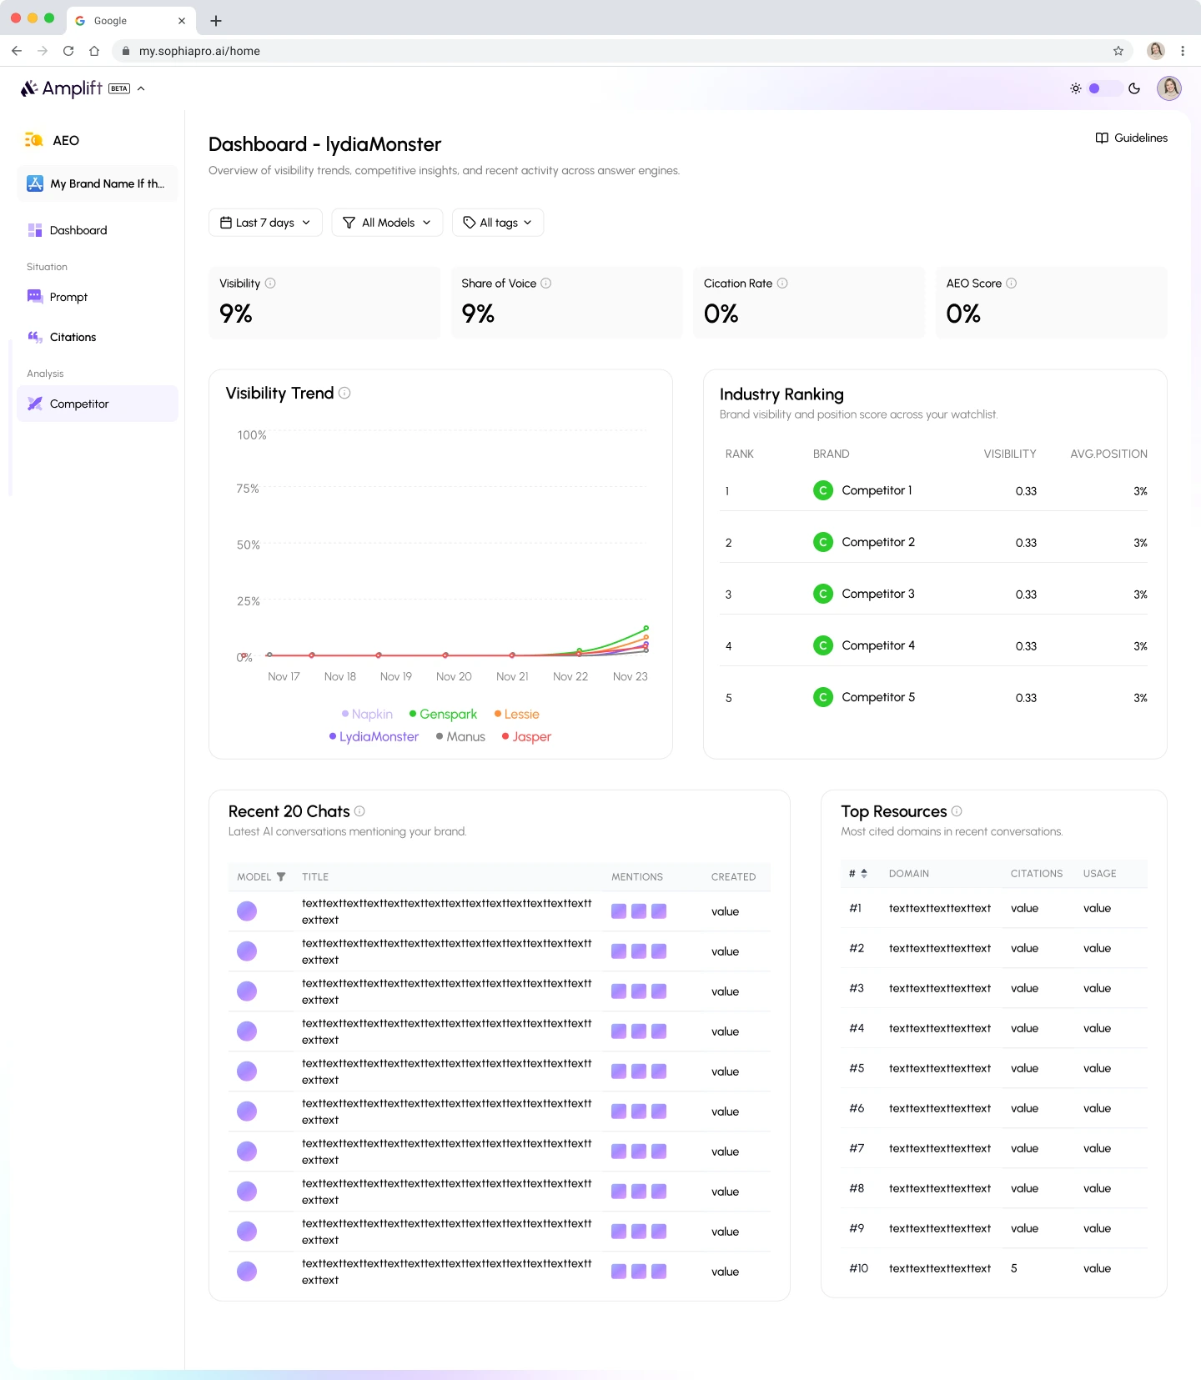This screenshot has height=1380, width=1201.
Task: Open a new browser tab
Action: pyautogui.click(x=216, y=21)
